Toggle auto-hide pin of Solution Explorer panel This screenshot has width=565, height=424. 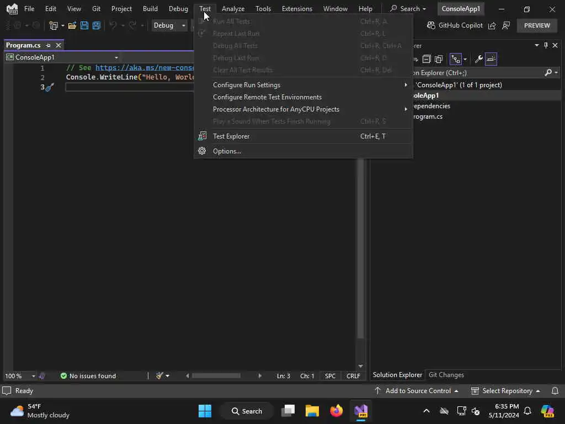point(546,45)
